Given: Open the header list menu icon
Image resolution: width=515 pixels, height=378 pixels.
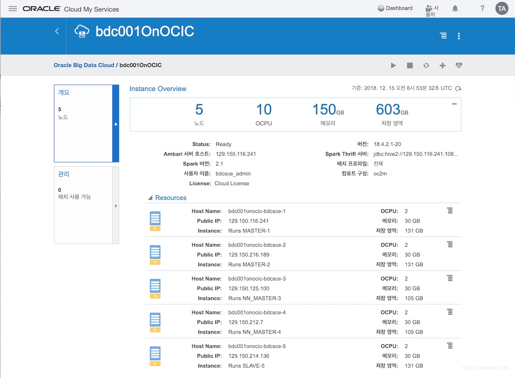Looking at the screenshot, I should tap(443, 36).
